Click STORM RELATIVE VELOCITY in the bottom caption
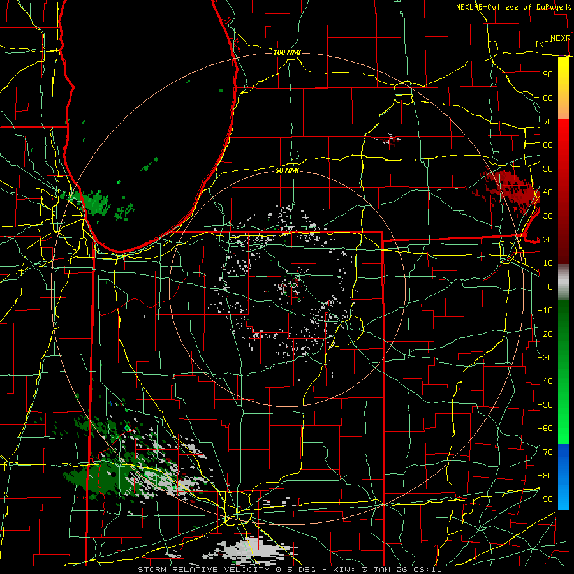The image size is (574, 574). 203,570
